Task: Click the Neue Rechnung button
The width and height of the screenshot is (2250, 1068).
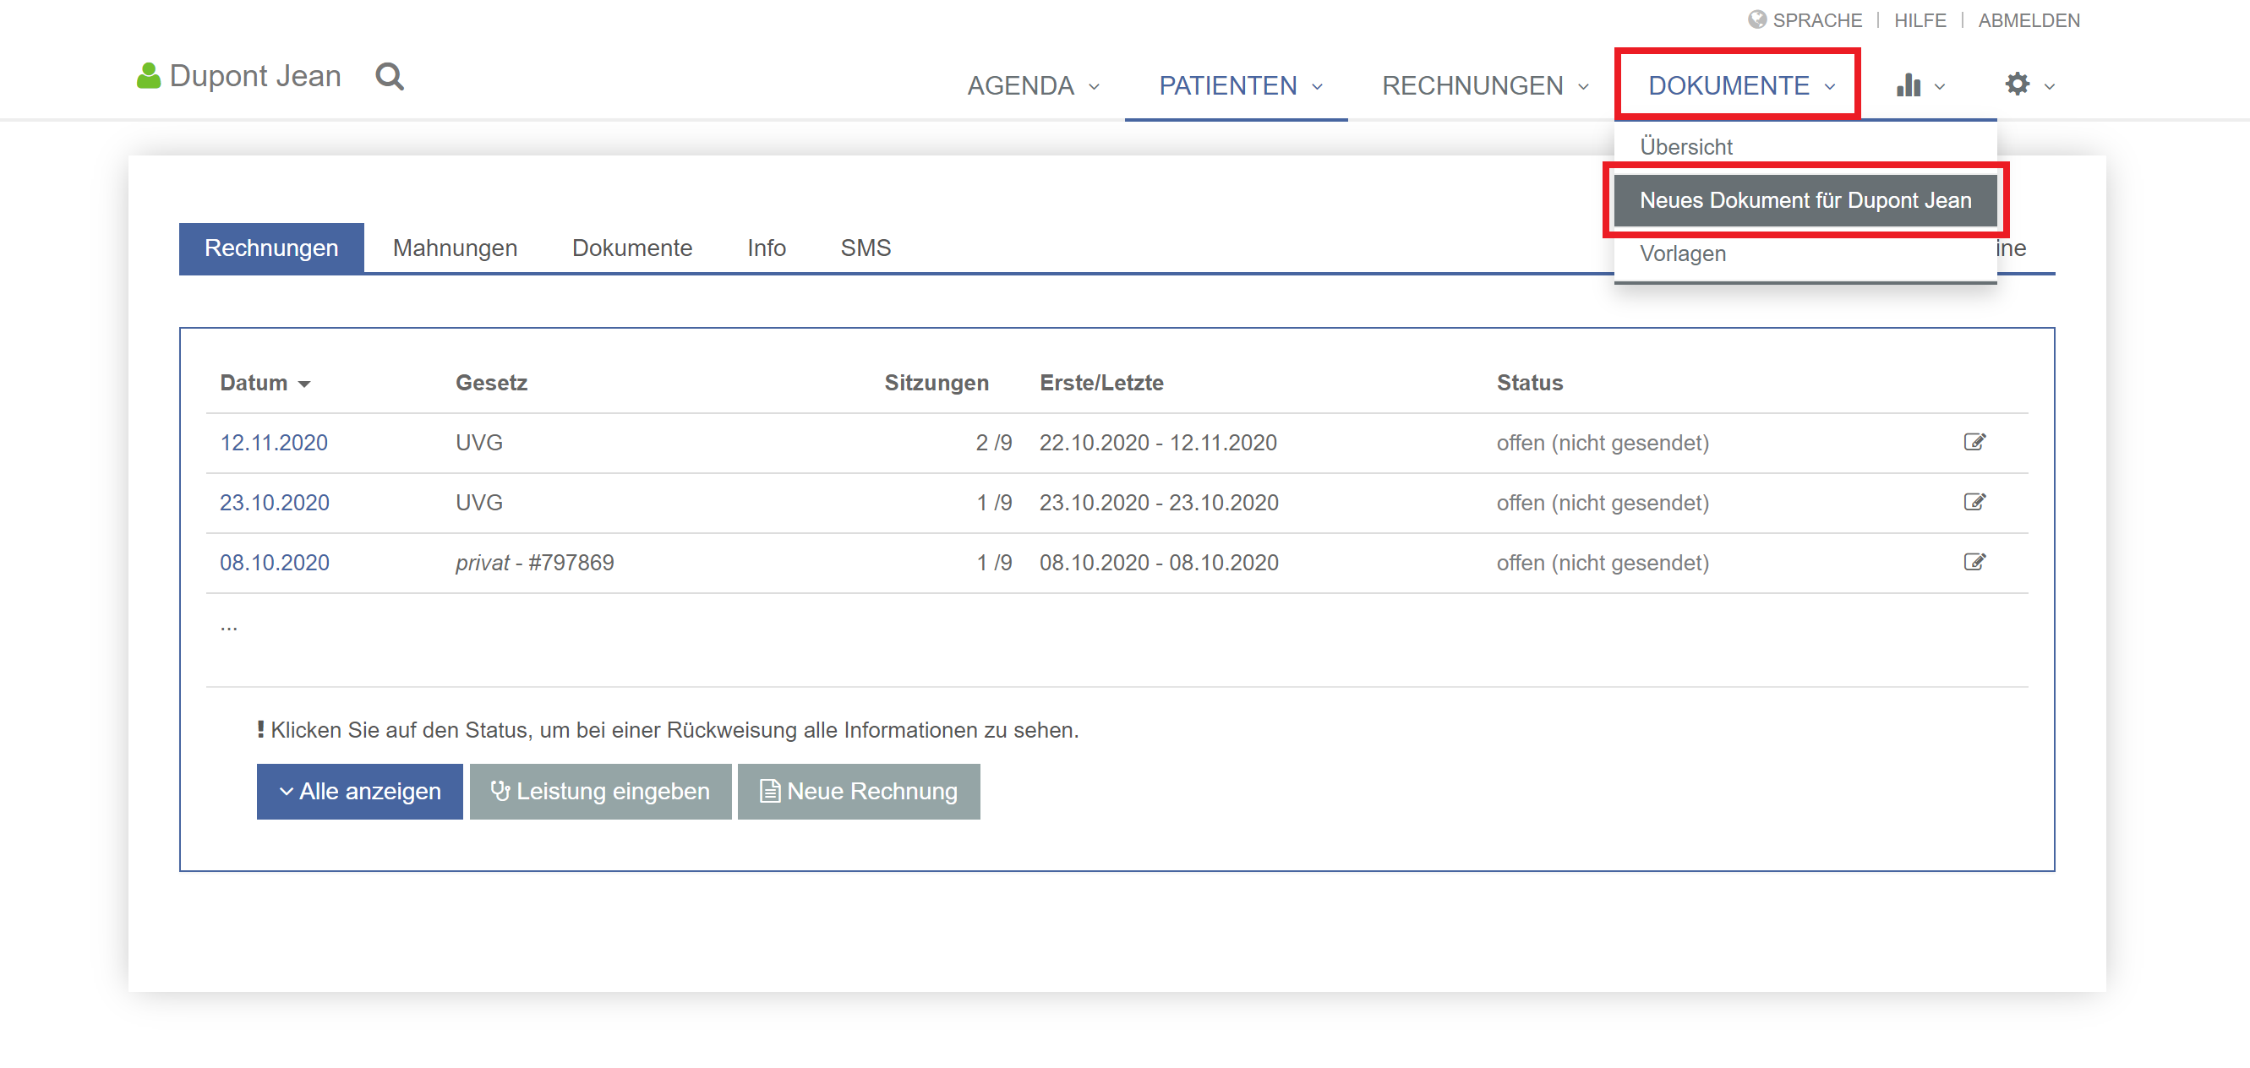Action: click(x=859, y=791)
